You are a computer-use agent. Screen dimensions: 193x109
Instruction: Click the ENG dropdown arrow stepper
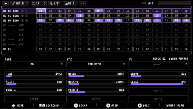124,64
